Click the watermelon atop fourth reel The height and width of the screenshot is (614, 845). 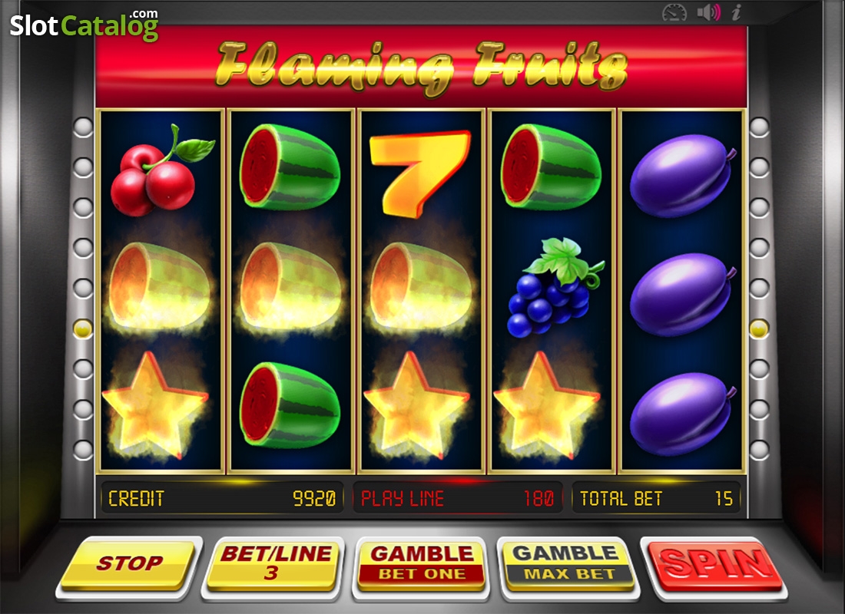550,167
